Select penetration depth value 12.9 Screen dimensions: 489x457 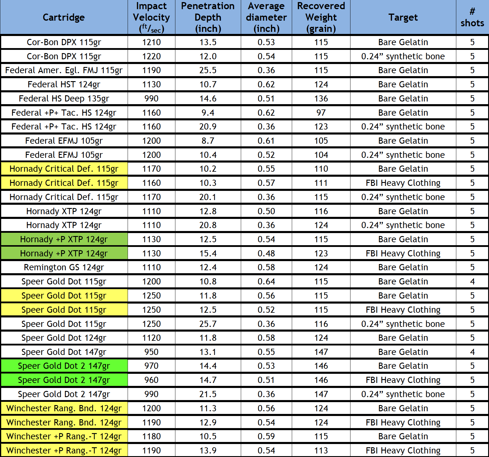tap(208, 422)
